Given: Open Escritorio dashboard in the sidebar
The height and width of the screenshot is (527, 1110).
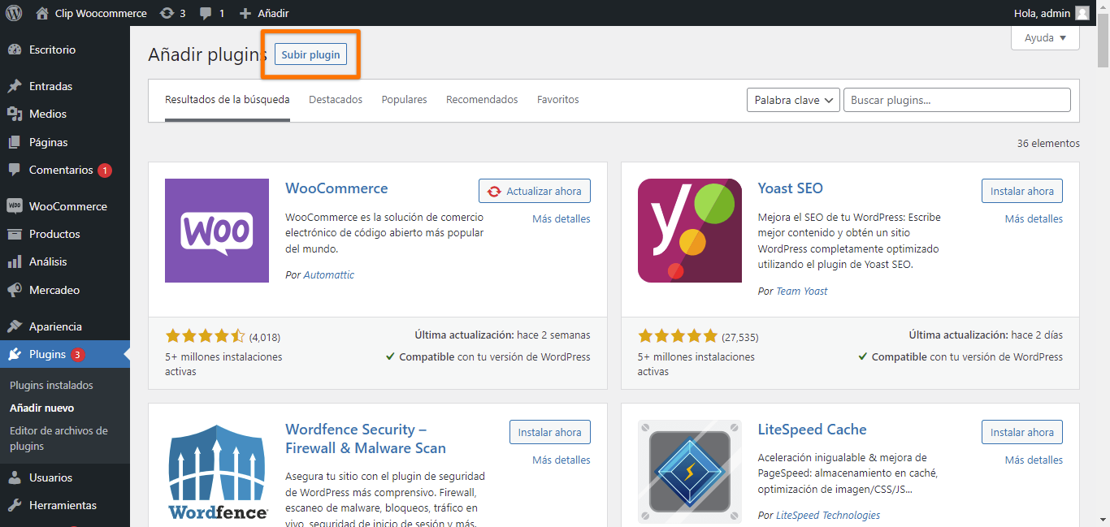Looking at the screenshot, I should tap(52, 50).
